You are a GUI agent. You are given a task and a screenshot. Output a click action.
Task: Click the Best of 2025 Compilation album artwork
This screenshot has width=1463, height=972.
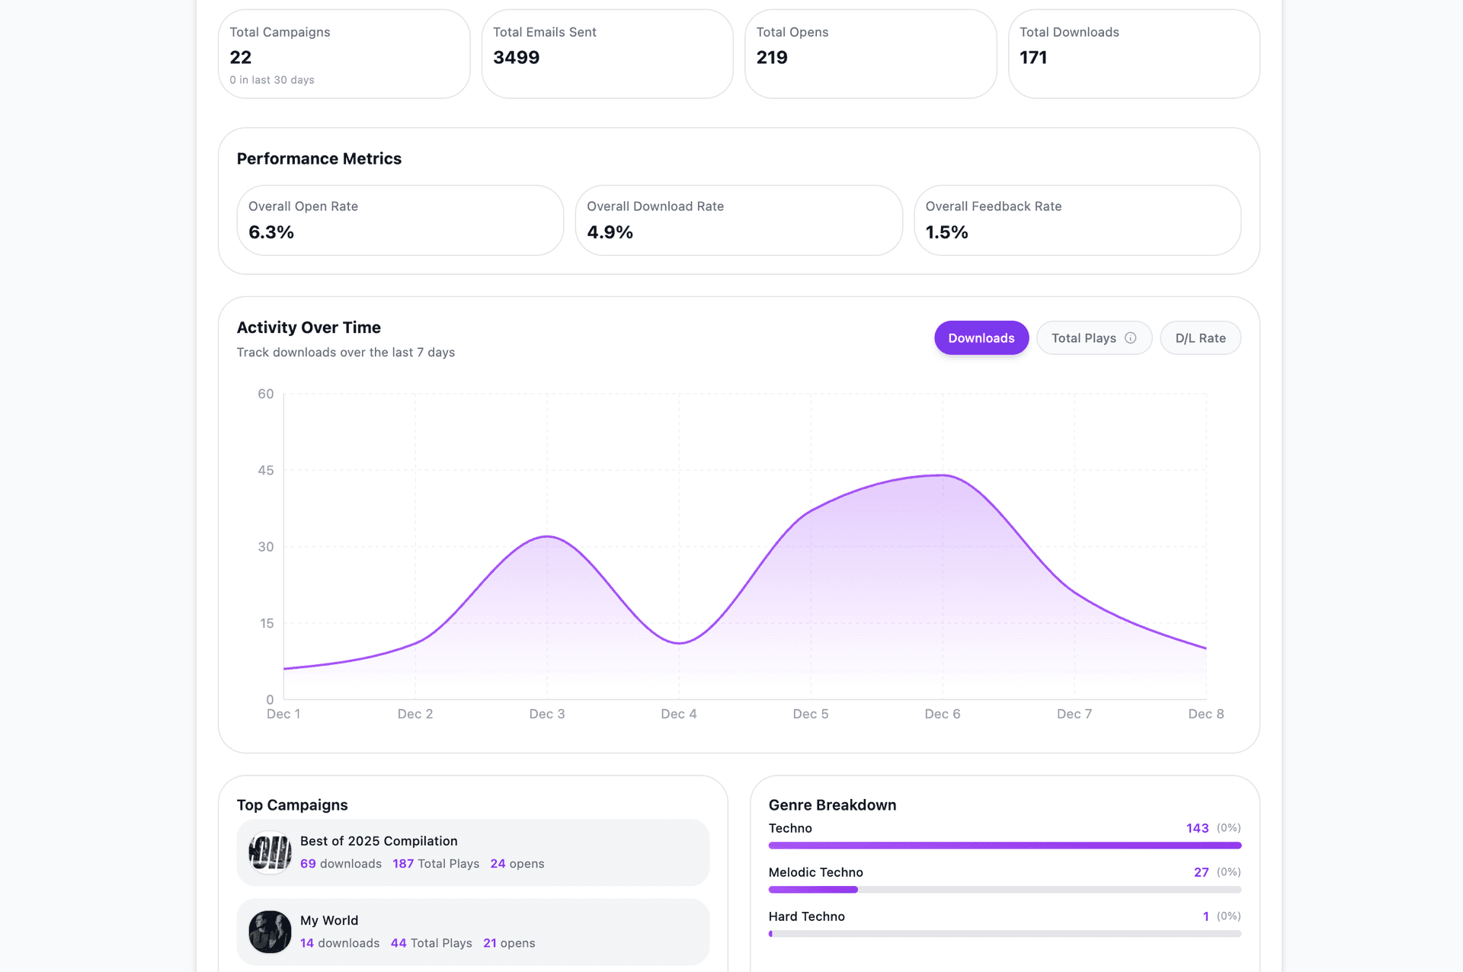coord(270,852)
